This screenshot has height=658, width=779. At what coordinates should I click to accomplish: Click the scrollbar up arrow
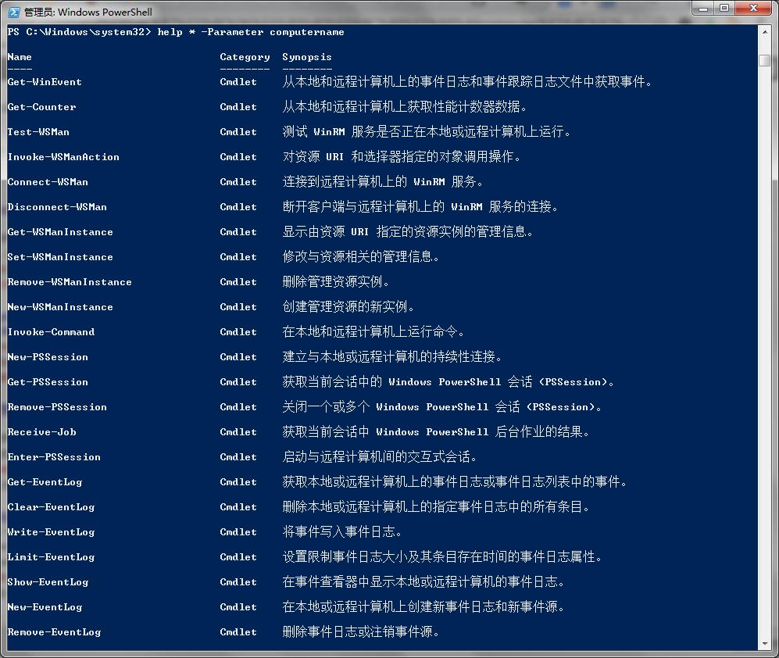pyautogui.click(x=765, y=32)
